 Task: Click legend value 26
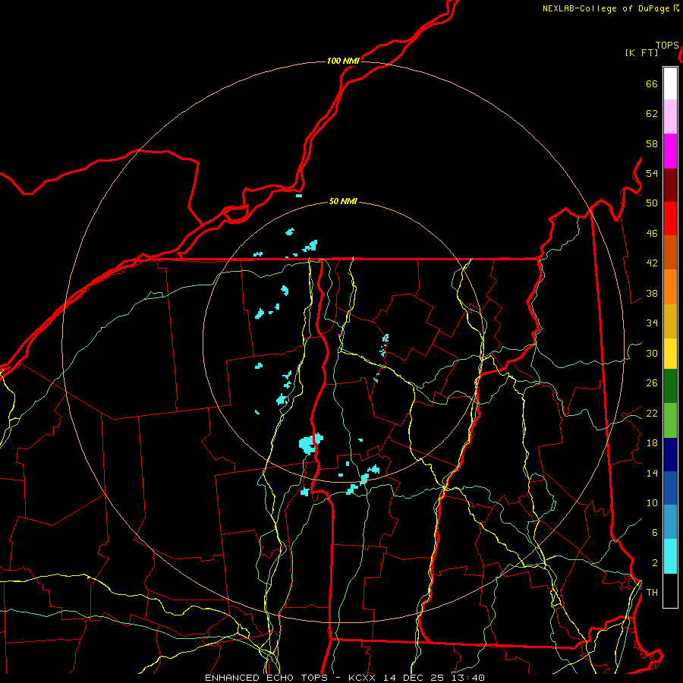pyautogui.click(x=652, y=383)
